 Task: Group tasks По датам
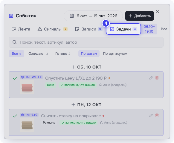click(89, 54)
